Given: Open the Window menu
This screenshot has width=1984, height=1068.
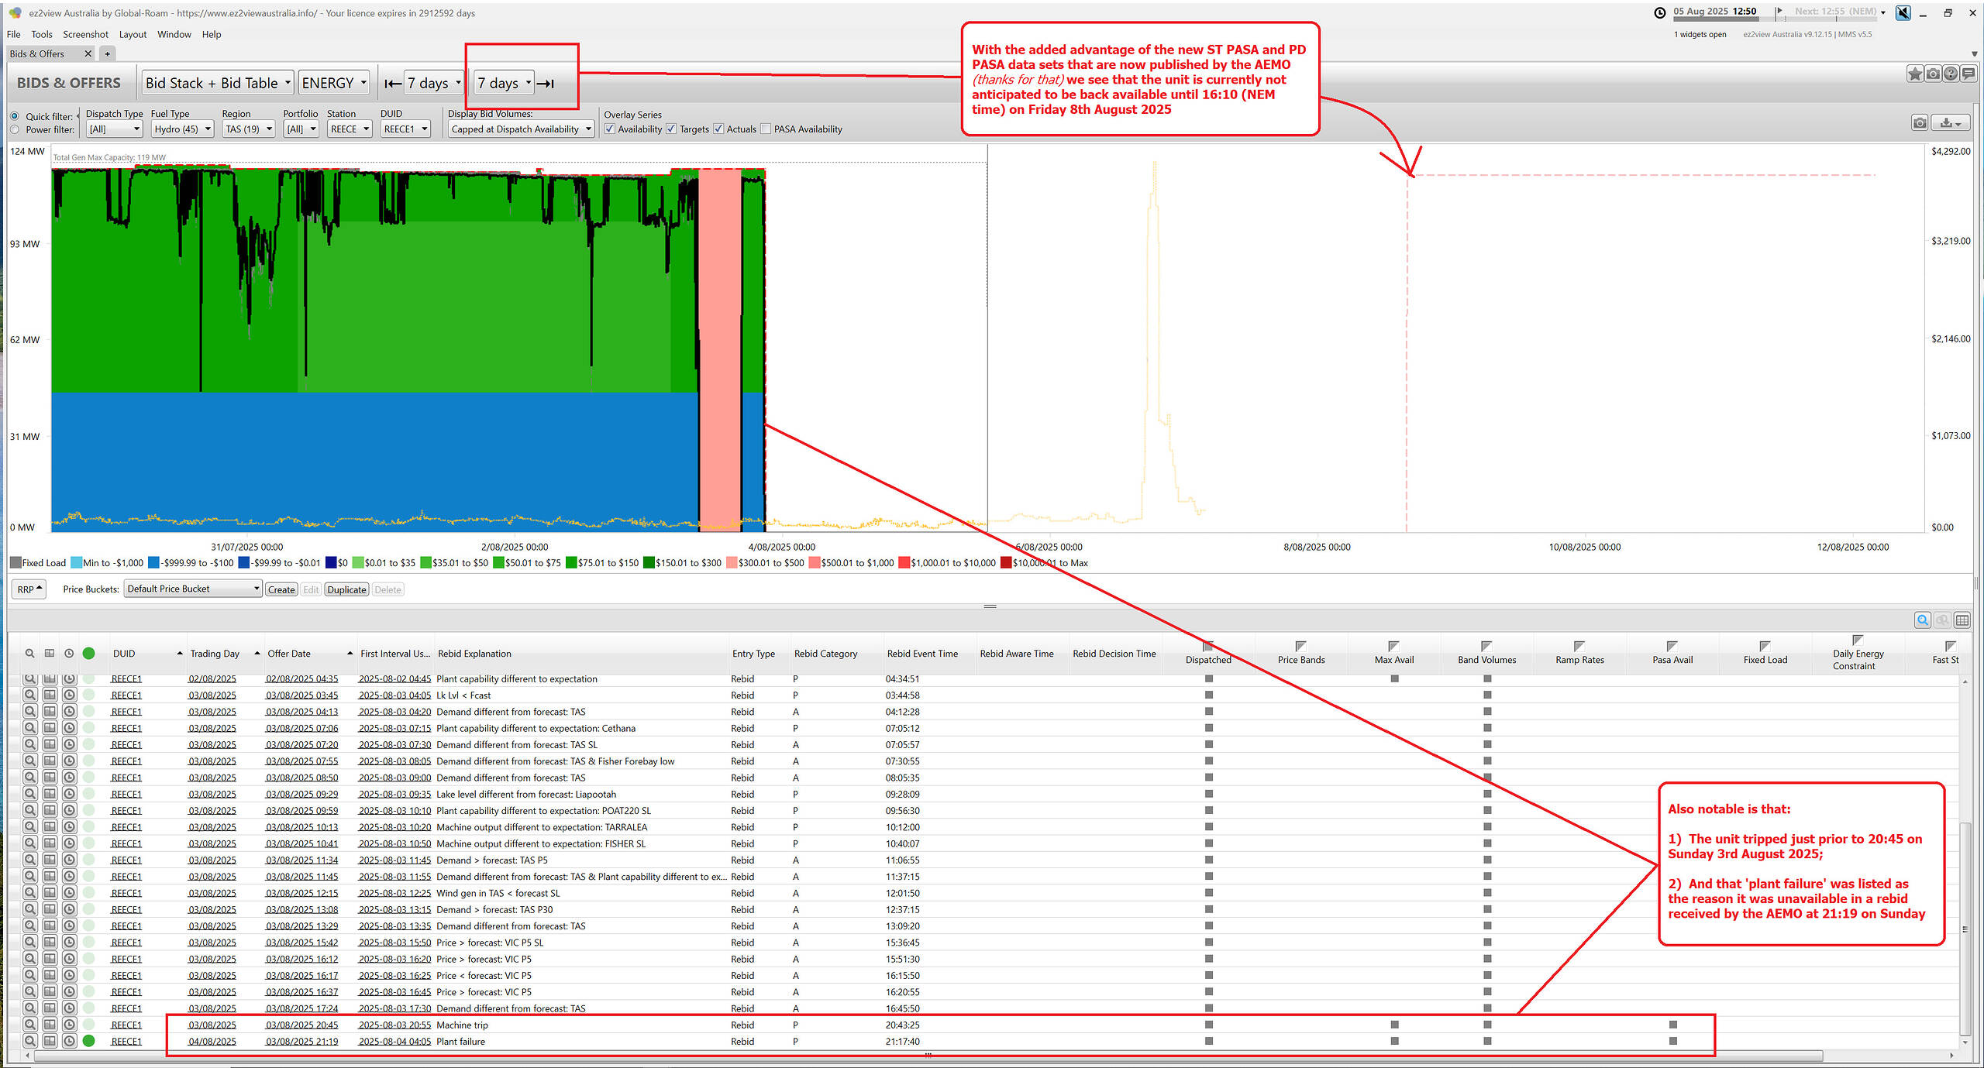Looking at the screenshot, I should pos(174,34).
